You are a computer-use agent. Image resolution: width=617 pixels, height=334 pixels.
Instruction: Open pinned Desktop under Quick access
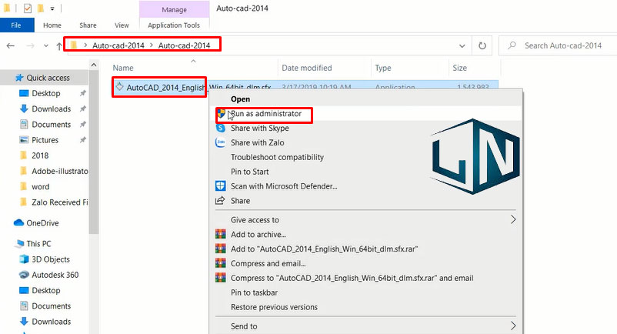[x=46, y=94]
